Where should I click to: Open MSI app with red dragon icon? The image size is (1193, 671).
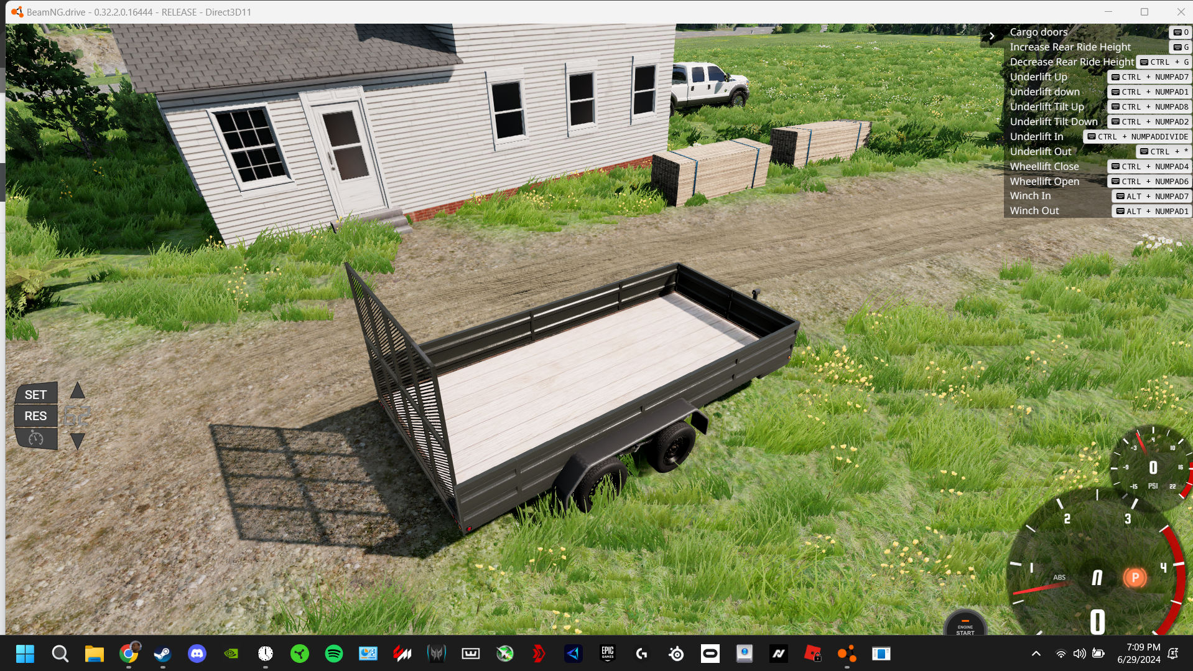(402, 654)
